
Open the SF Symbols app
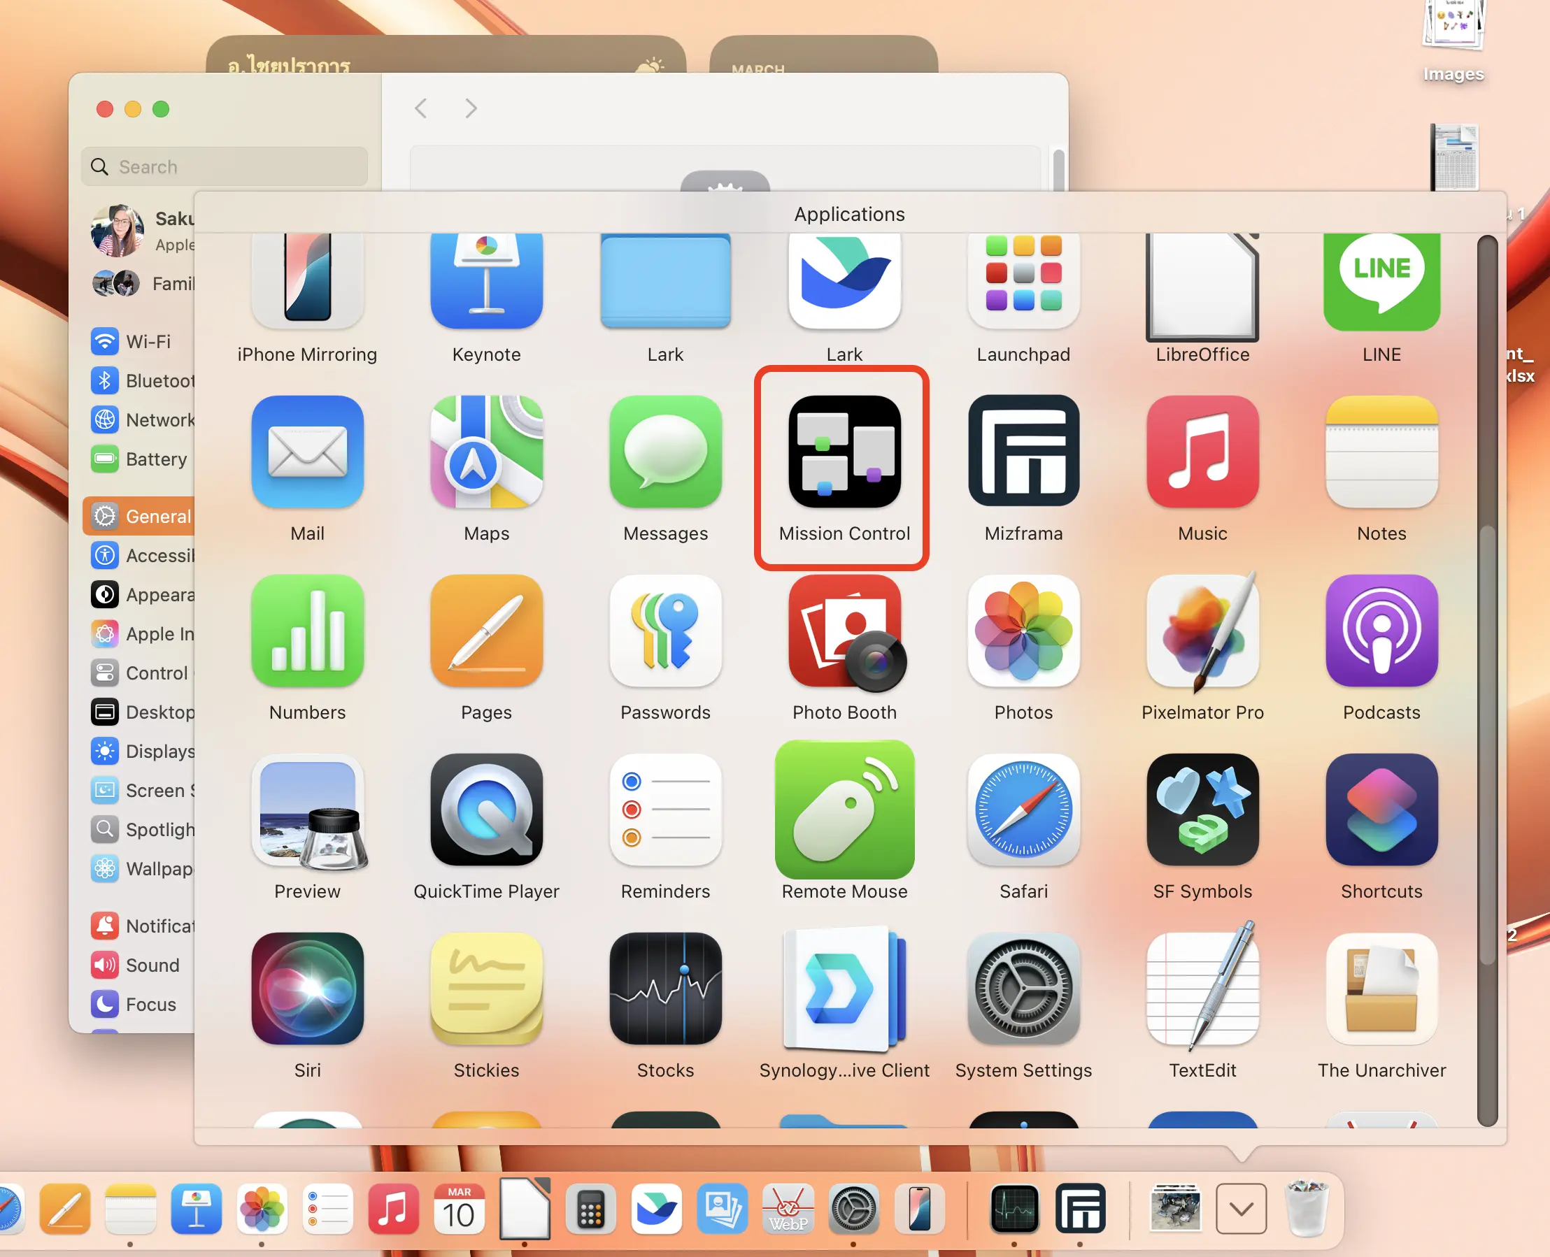pos(1202,810)
